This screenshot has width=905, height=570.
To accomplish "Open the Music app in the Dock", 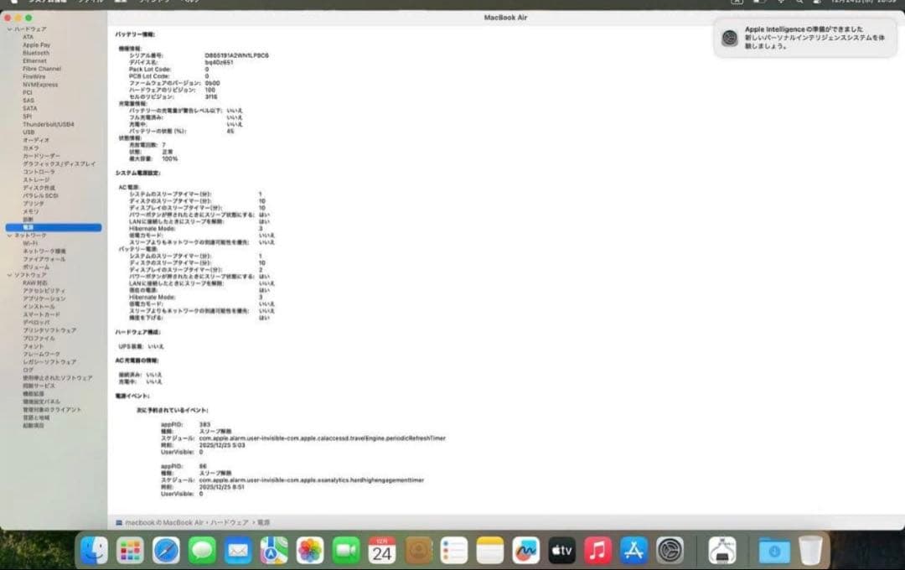I will [597, 552].
